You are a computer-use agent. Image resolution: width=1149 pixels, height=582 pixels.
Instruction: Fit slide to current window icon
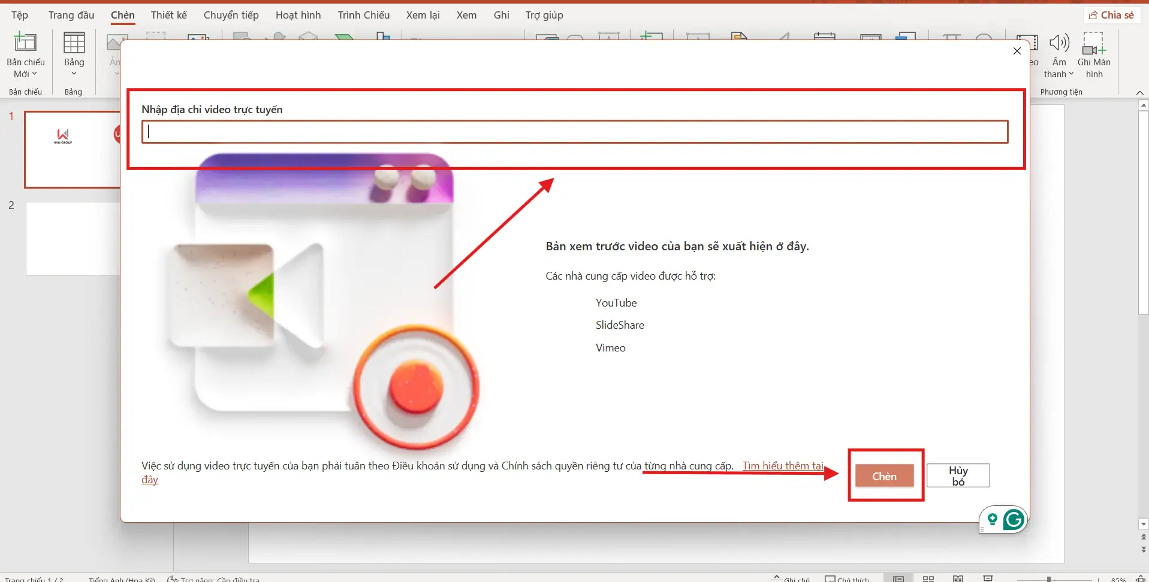click(1141, 578)
